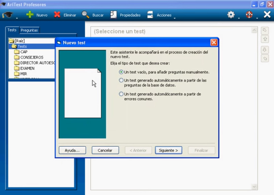The image size is (274, 195).
Task: Click the graduation cap application icon
Action: (8, 15)
